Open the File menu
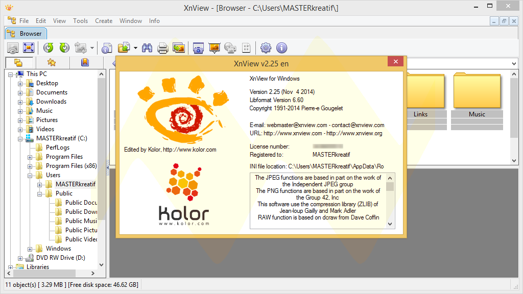Viewport: 523px width, 294px height. (23, 20)
